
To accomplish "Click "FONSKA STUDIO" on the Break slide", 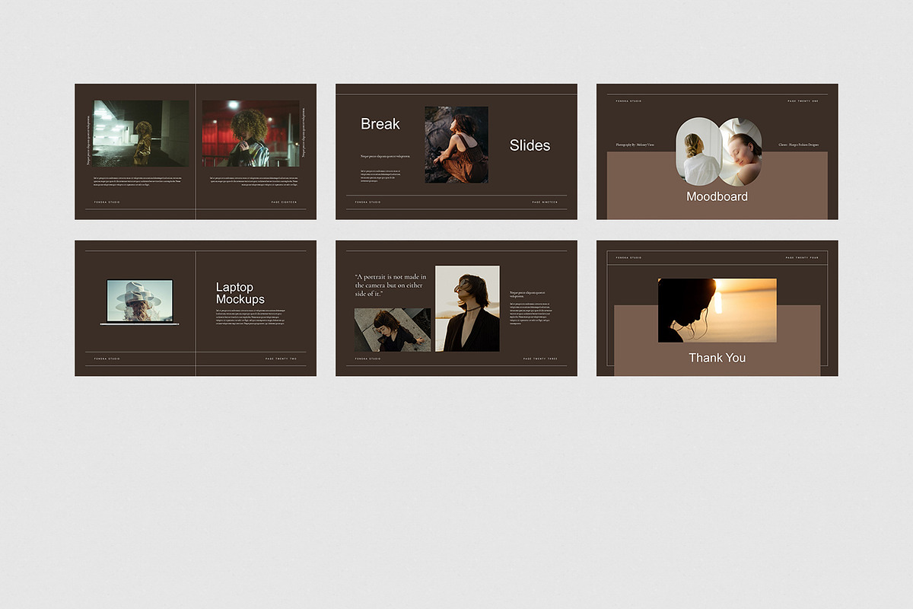I will (367, 202).
